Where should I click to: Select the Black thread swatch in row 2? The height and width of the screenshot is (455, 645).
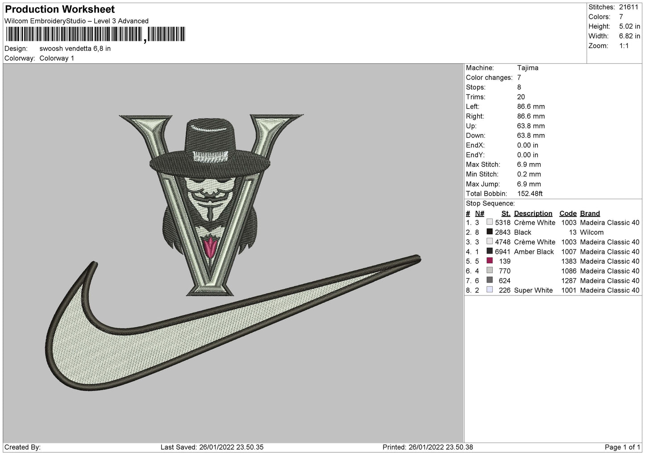coord(490,232)
